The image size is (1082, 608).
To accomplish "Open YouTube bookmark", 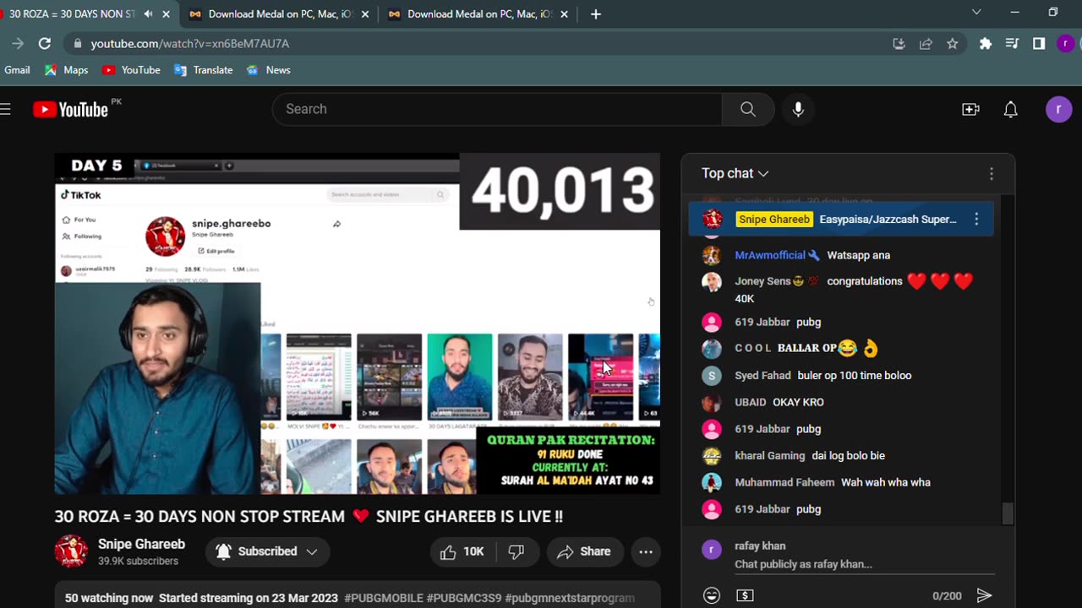I will tap(131, 70).
